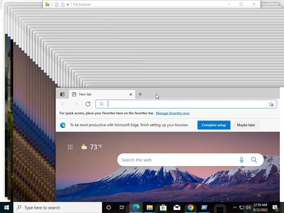Switch to Microsoft Edge on taskbar
This screenshot has width=284, height=213.
click(136, 207)
